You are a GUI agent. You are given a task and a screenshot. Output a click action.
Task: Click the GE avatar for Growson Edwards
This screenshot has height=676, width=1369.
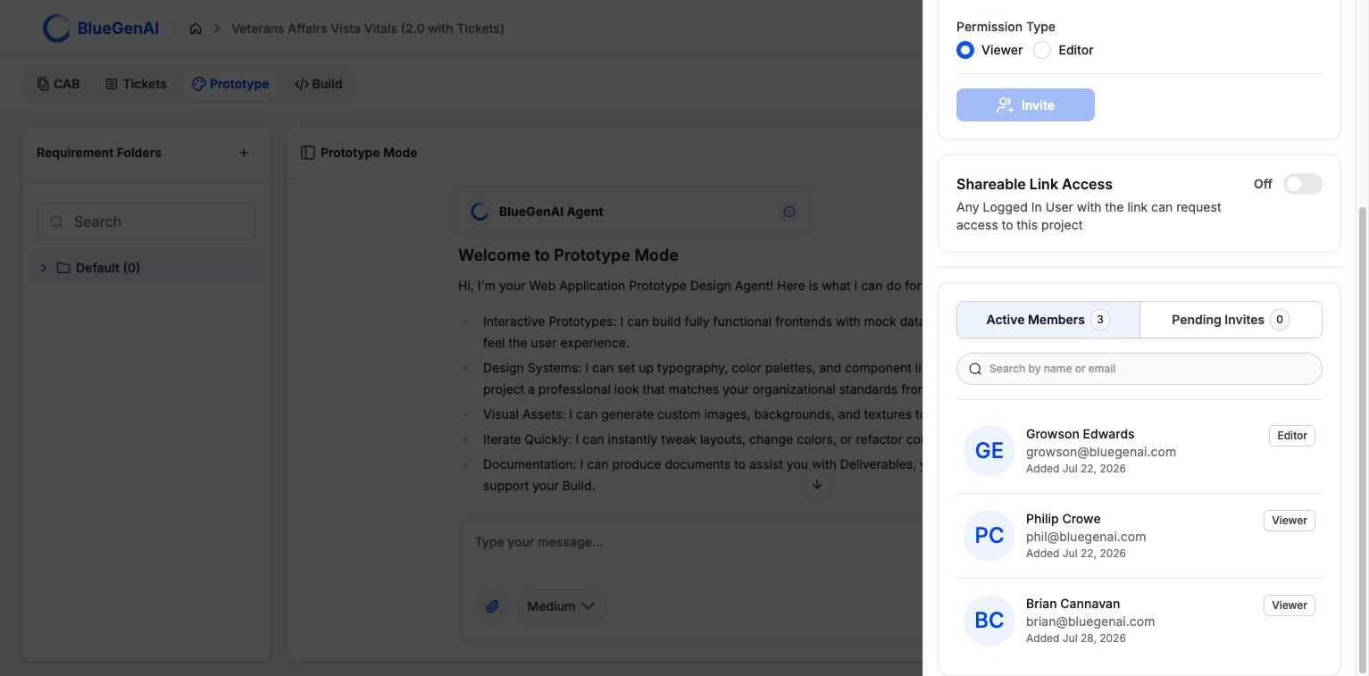tap(989, 451)
